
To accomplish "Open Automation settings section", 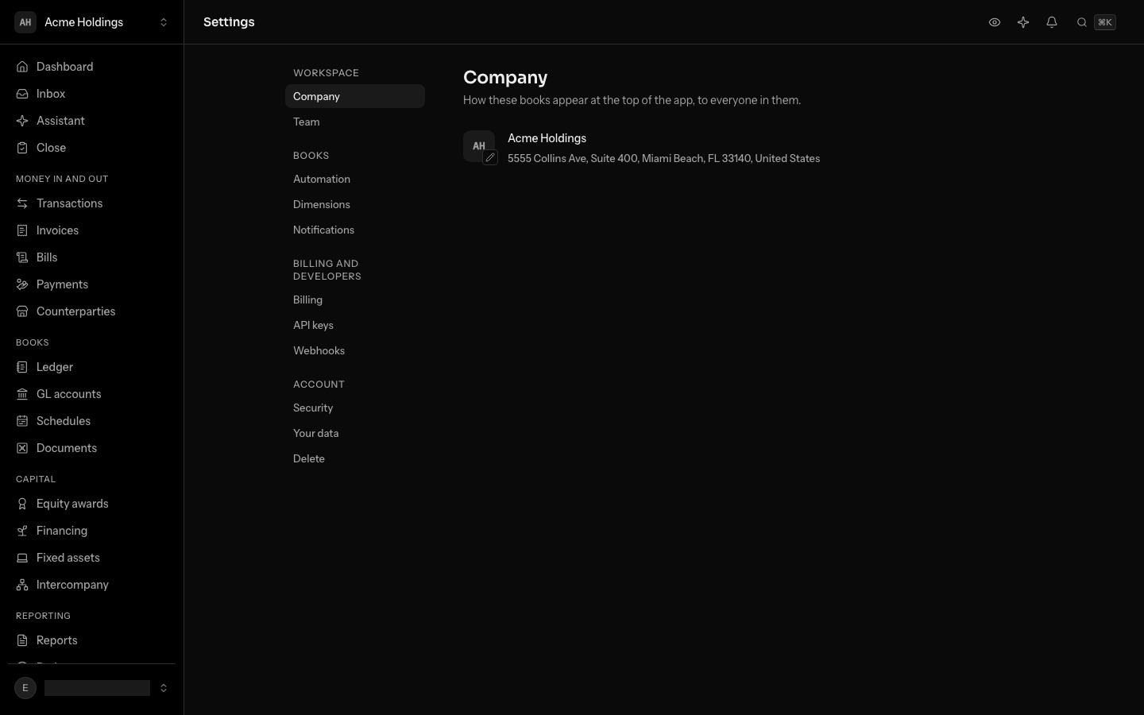I will [355, 179].
